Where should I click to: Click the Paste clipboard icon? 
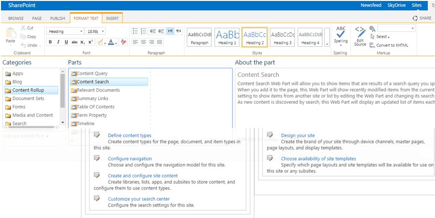pyautogui.click(x=11, y=36)
